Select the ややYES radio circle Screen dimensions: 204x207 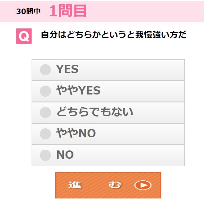(x=45, y=91)
